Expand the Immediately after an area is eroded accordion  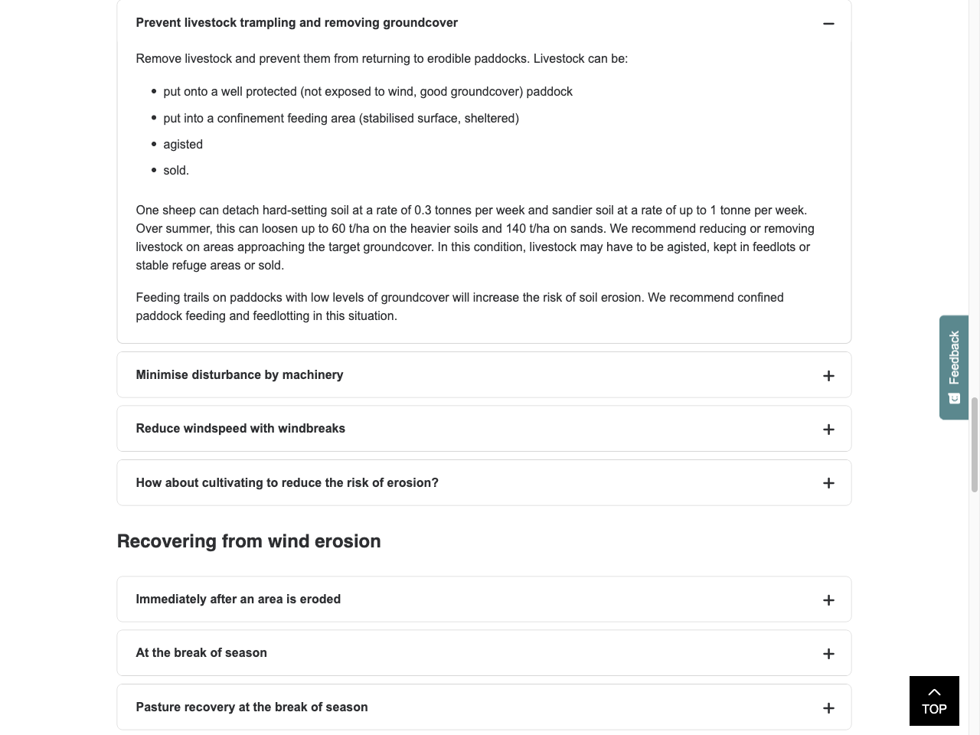483,599
